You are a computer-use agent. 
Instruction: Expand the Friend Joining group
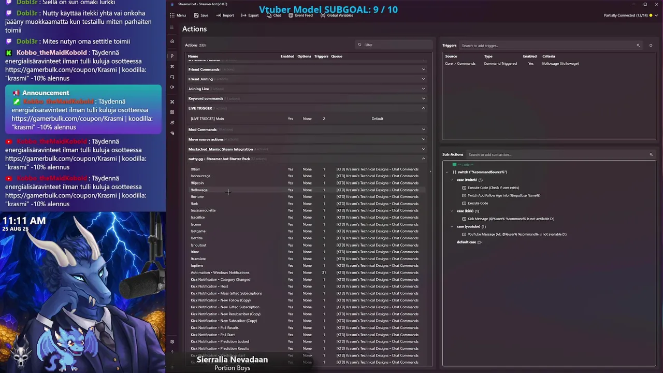click(x=423, y=79)
